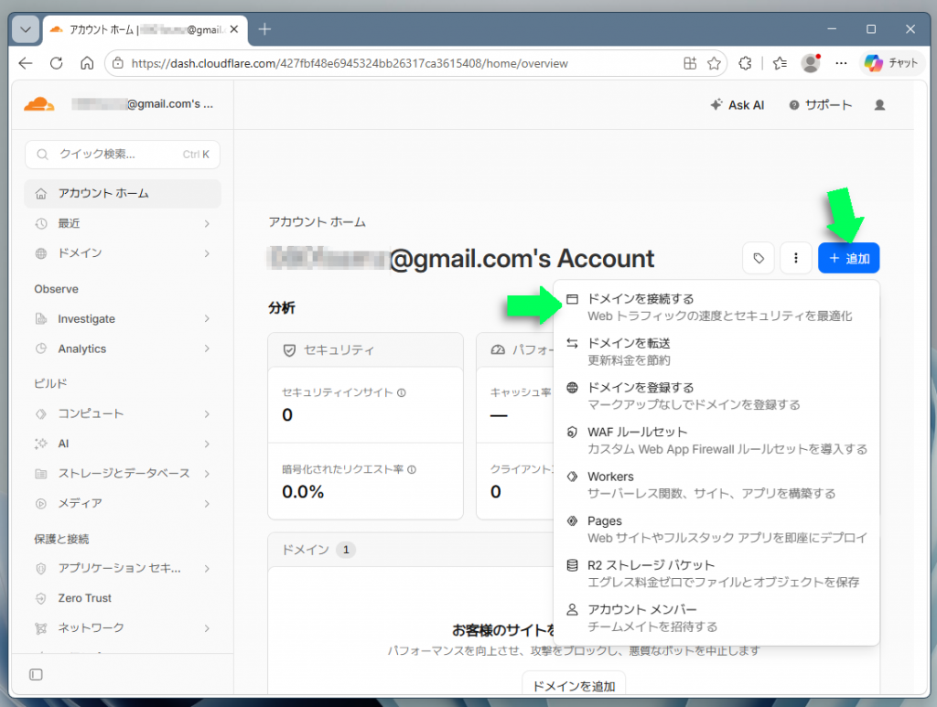Click the tag icon button

(x=759, y=258)
